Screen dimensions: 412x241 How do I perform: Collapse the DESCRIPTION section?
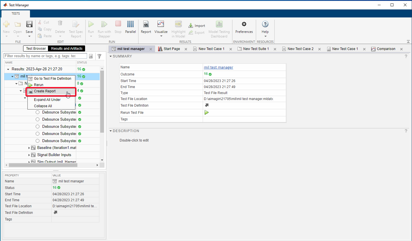pyautogui.click(x=111, y=131)
